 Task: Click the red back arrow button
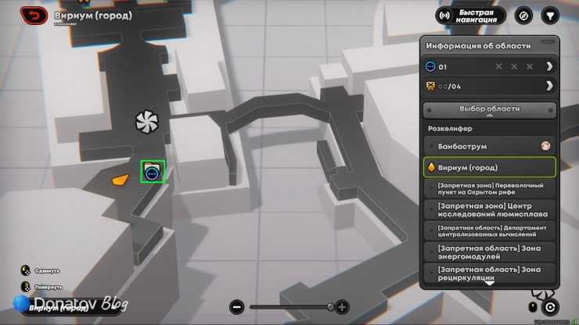pos(34,16)
